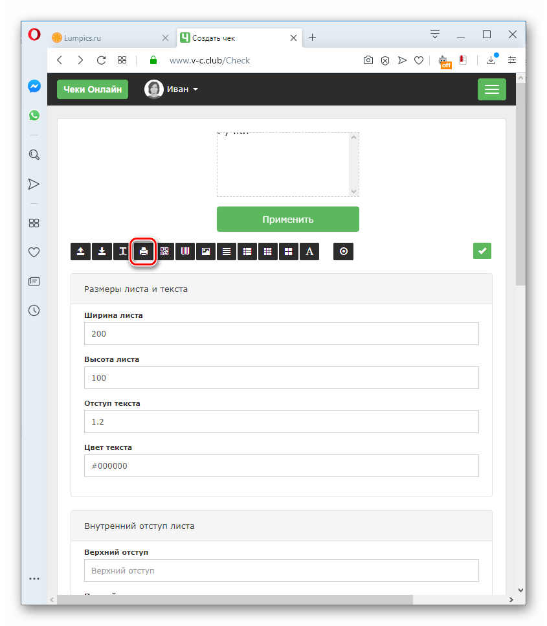Open Messenger in Opera sidebar
This screenshot has width=547, height=626.
[34, 86]
